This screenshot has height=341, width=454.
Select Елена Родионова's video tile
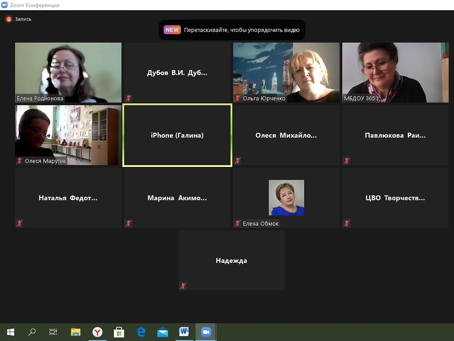68,72
